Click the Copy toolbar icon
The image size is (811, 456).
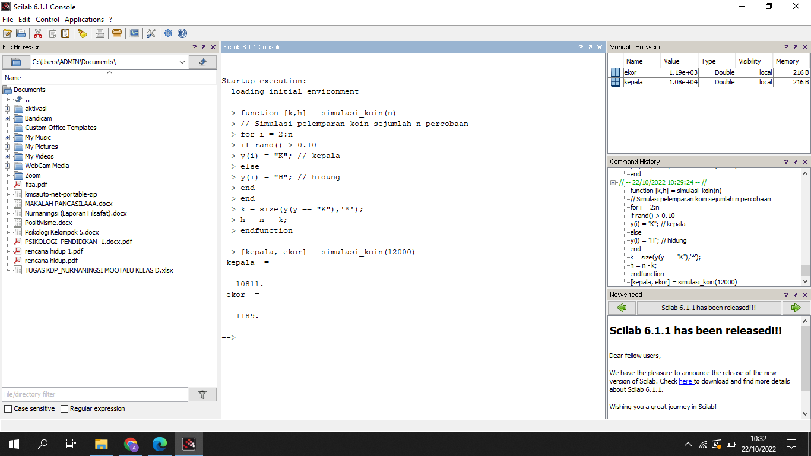[52, 33]
